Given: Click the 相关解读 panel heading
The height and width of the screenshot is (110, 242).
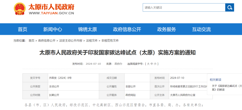Looking at the screenshot, I should [215, 80].
